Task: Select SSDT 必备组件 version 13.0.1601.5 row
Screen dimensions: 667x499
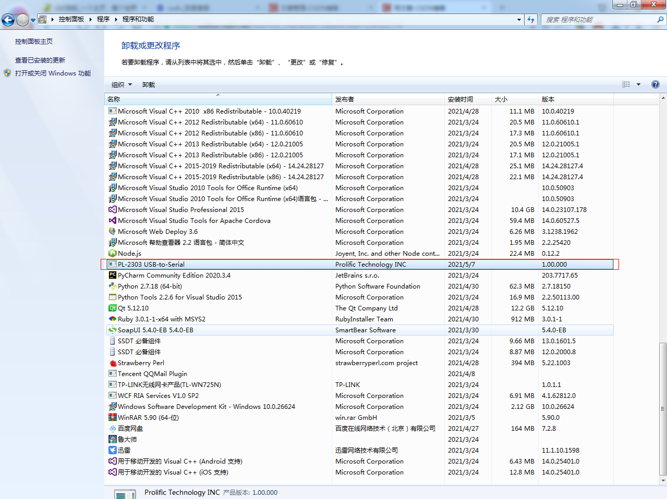Action: click(x=360, y=341)
